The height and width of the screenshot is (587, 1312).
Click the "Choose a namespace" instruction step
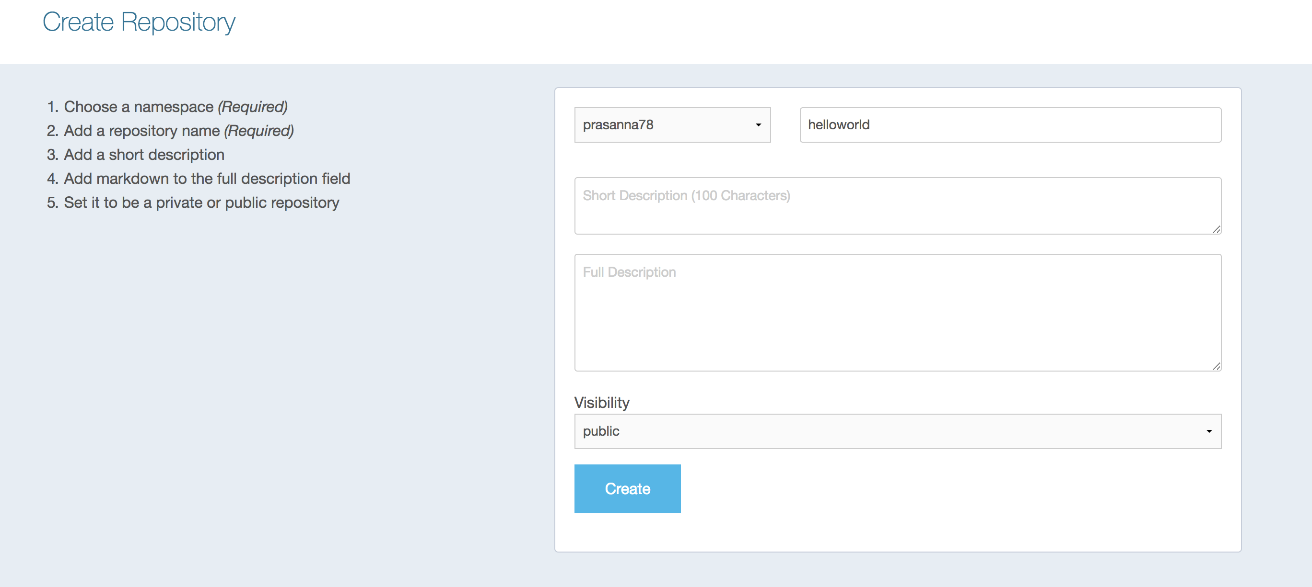(x=139, y=107)
